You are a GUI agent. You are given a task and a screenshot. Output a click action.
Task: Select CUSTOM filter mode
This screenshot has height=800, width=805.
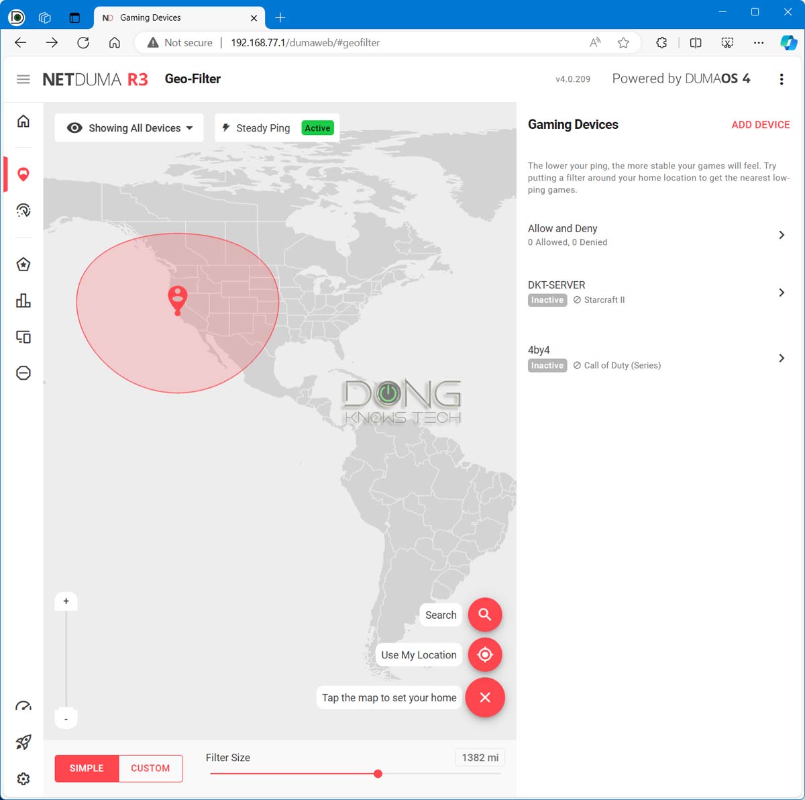pyautogui.click(x=150, y=768)
